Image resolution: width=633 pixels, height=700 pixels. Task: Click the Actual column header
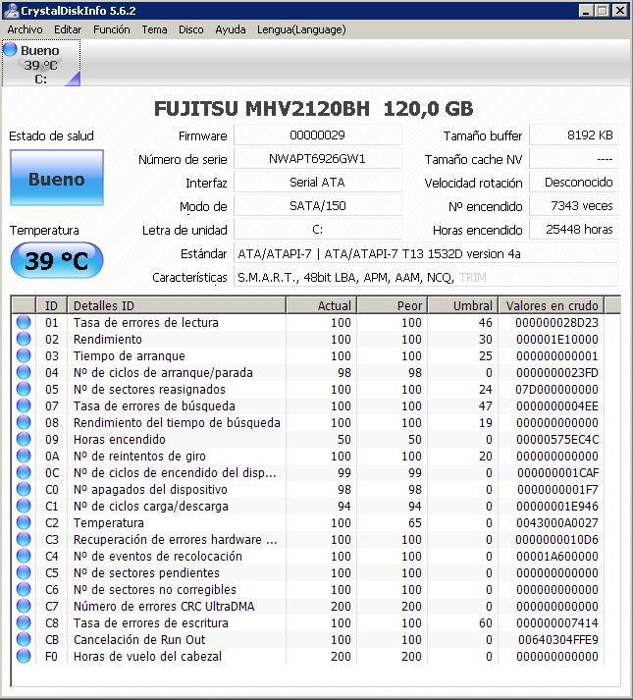[x=322, y=305]
